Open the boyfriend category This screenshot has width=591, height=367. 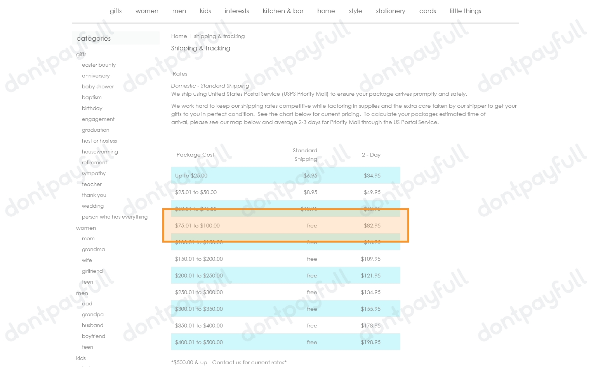coord(94,336)
